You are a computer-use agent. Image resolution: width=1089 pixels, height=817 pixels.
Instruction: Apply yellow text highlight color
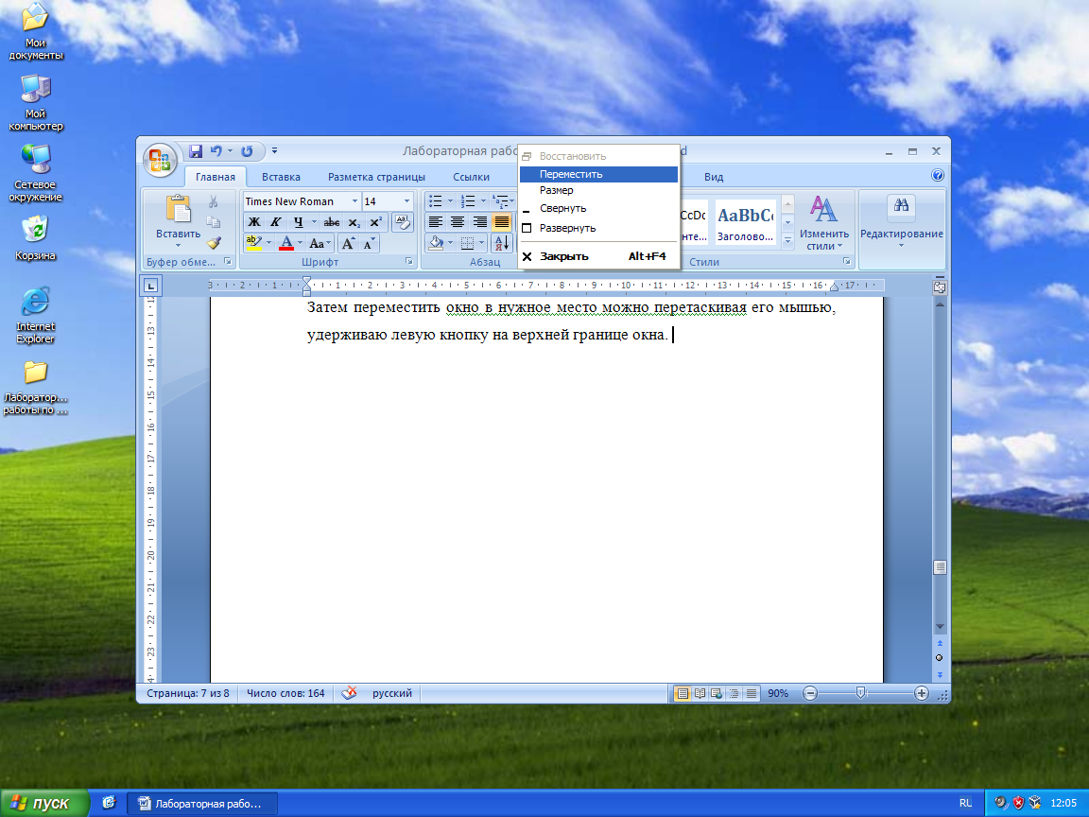pos(254,243)
